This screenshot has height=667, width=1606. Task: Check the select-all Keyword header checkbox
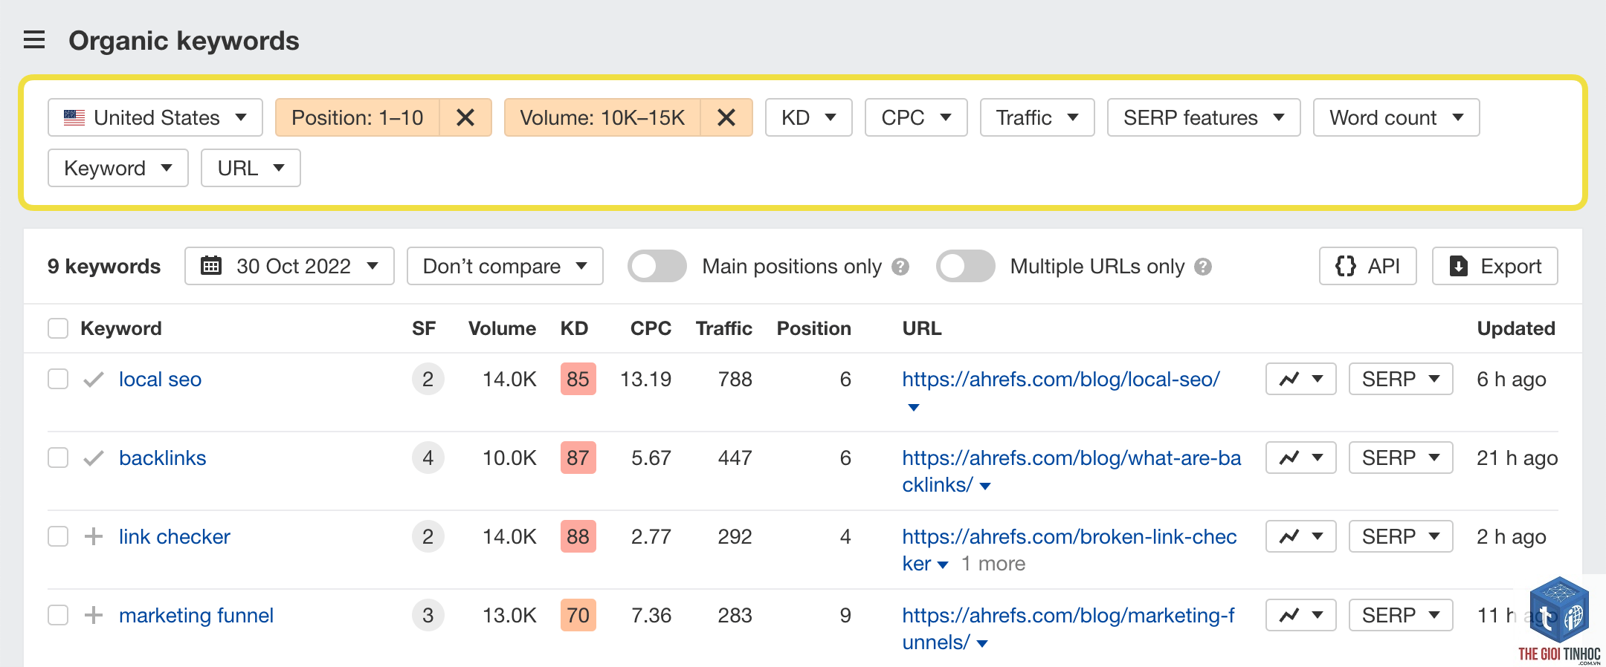58,328
